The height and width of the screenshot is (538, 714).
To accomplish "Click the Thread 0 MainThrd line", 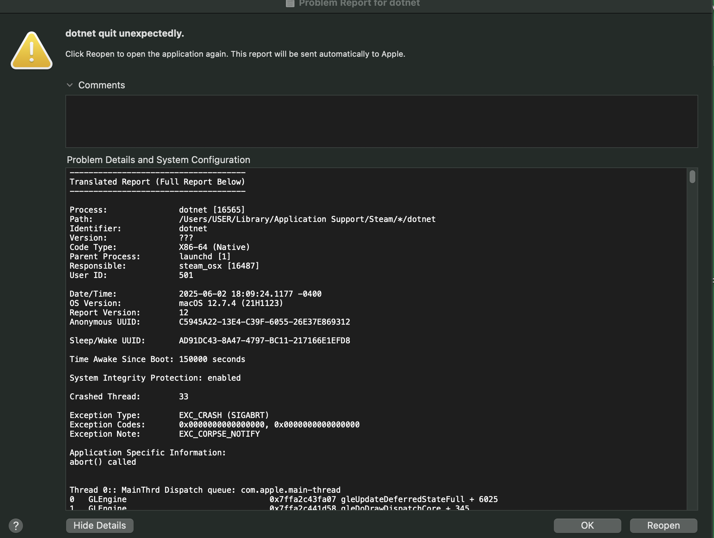I will pos(205,490).
